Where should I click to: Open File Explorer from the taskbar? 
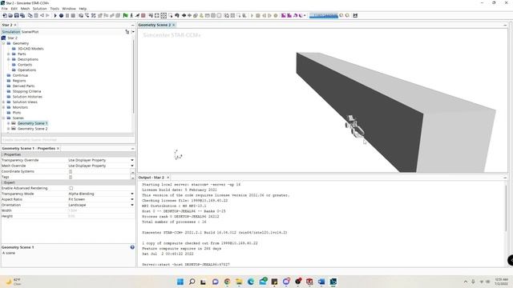click(x=239, y=282)
